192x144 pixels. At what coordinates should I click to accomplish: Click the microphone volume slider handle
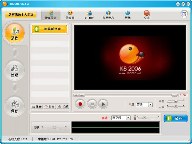144,117
